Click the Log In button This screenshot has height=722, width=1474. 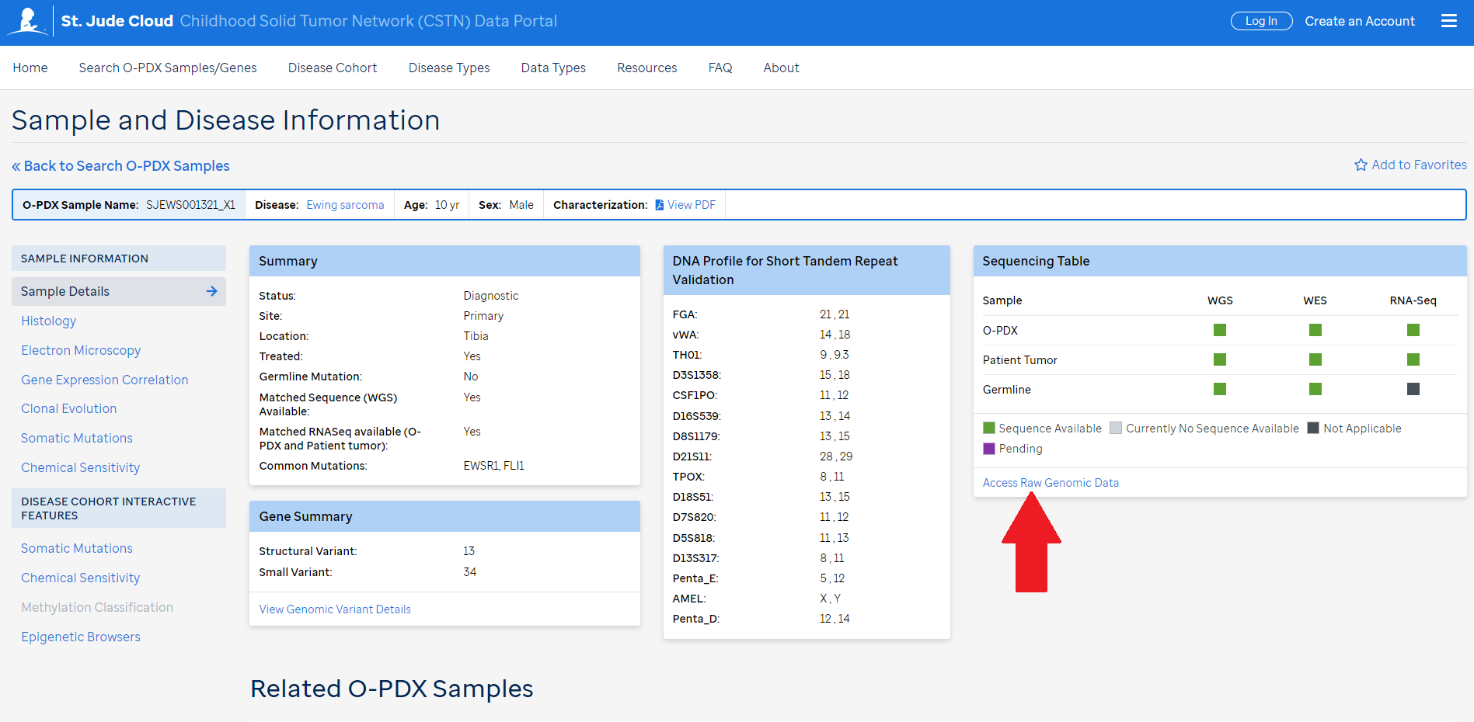coord(1261,21)
